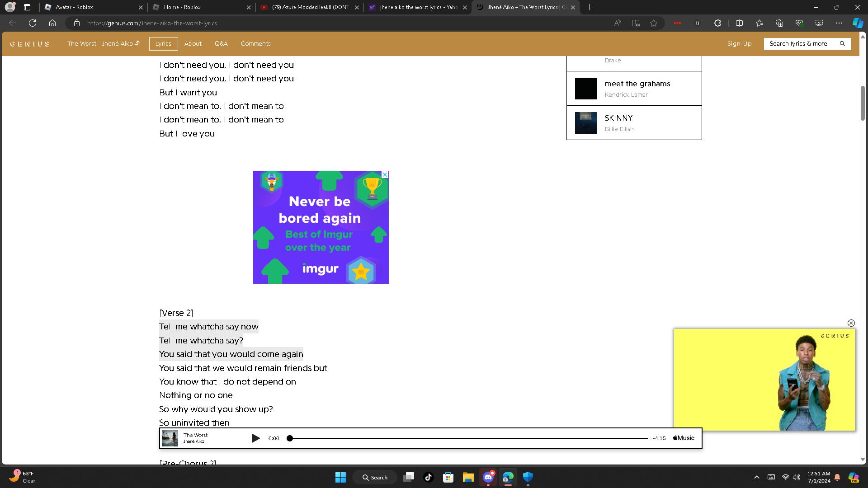The width and height of the screenshot is (868, 488).
Task: Open Microsoft Store from the taskbar
Action: pos(448,477)
